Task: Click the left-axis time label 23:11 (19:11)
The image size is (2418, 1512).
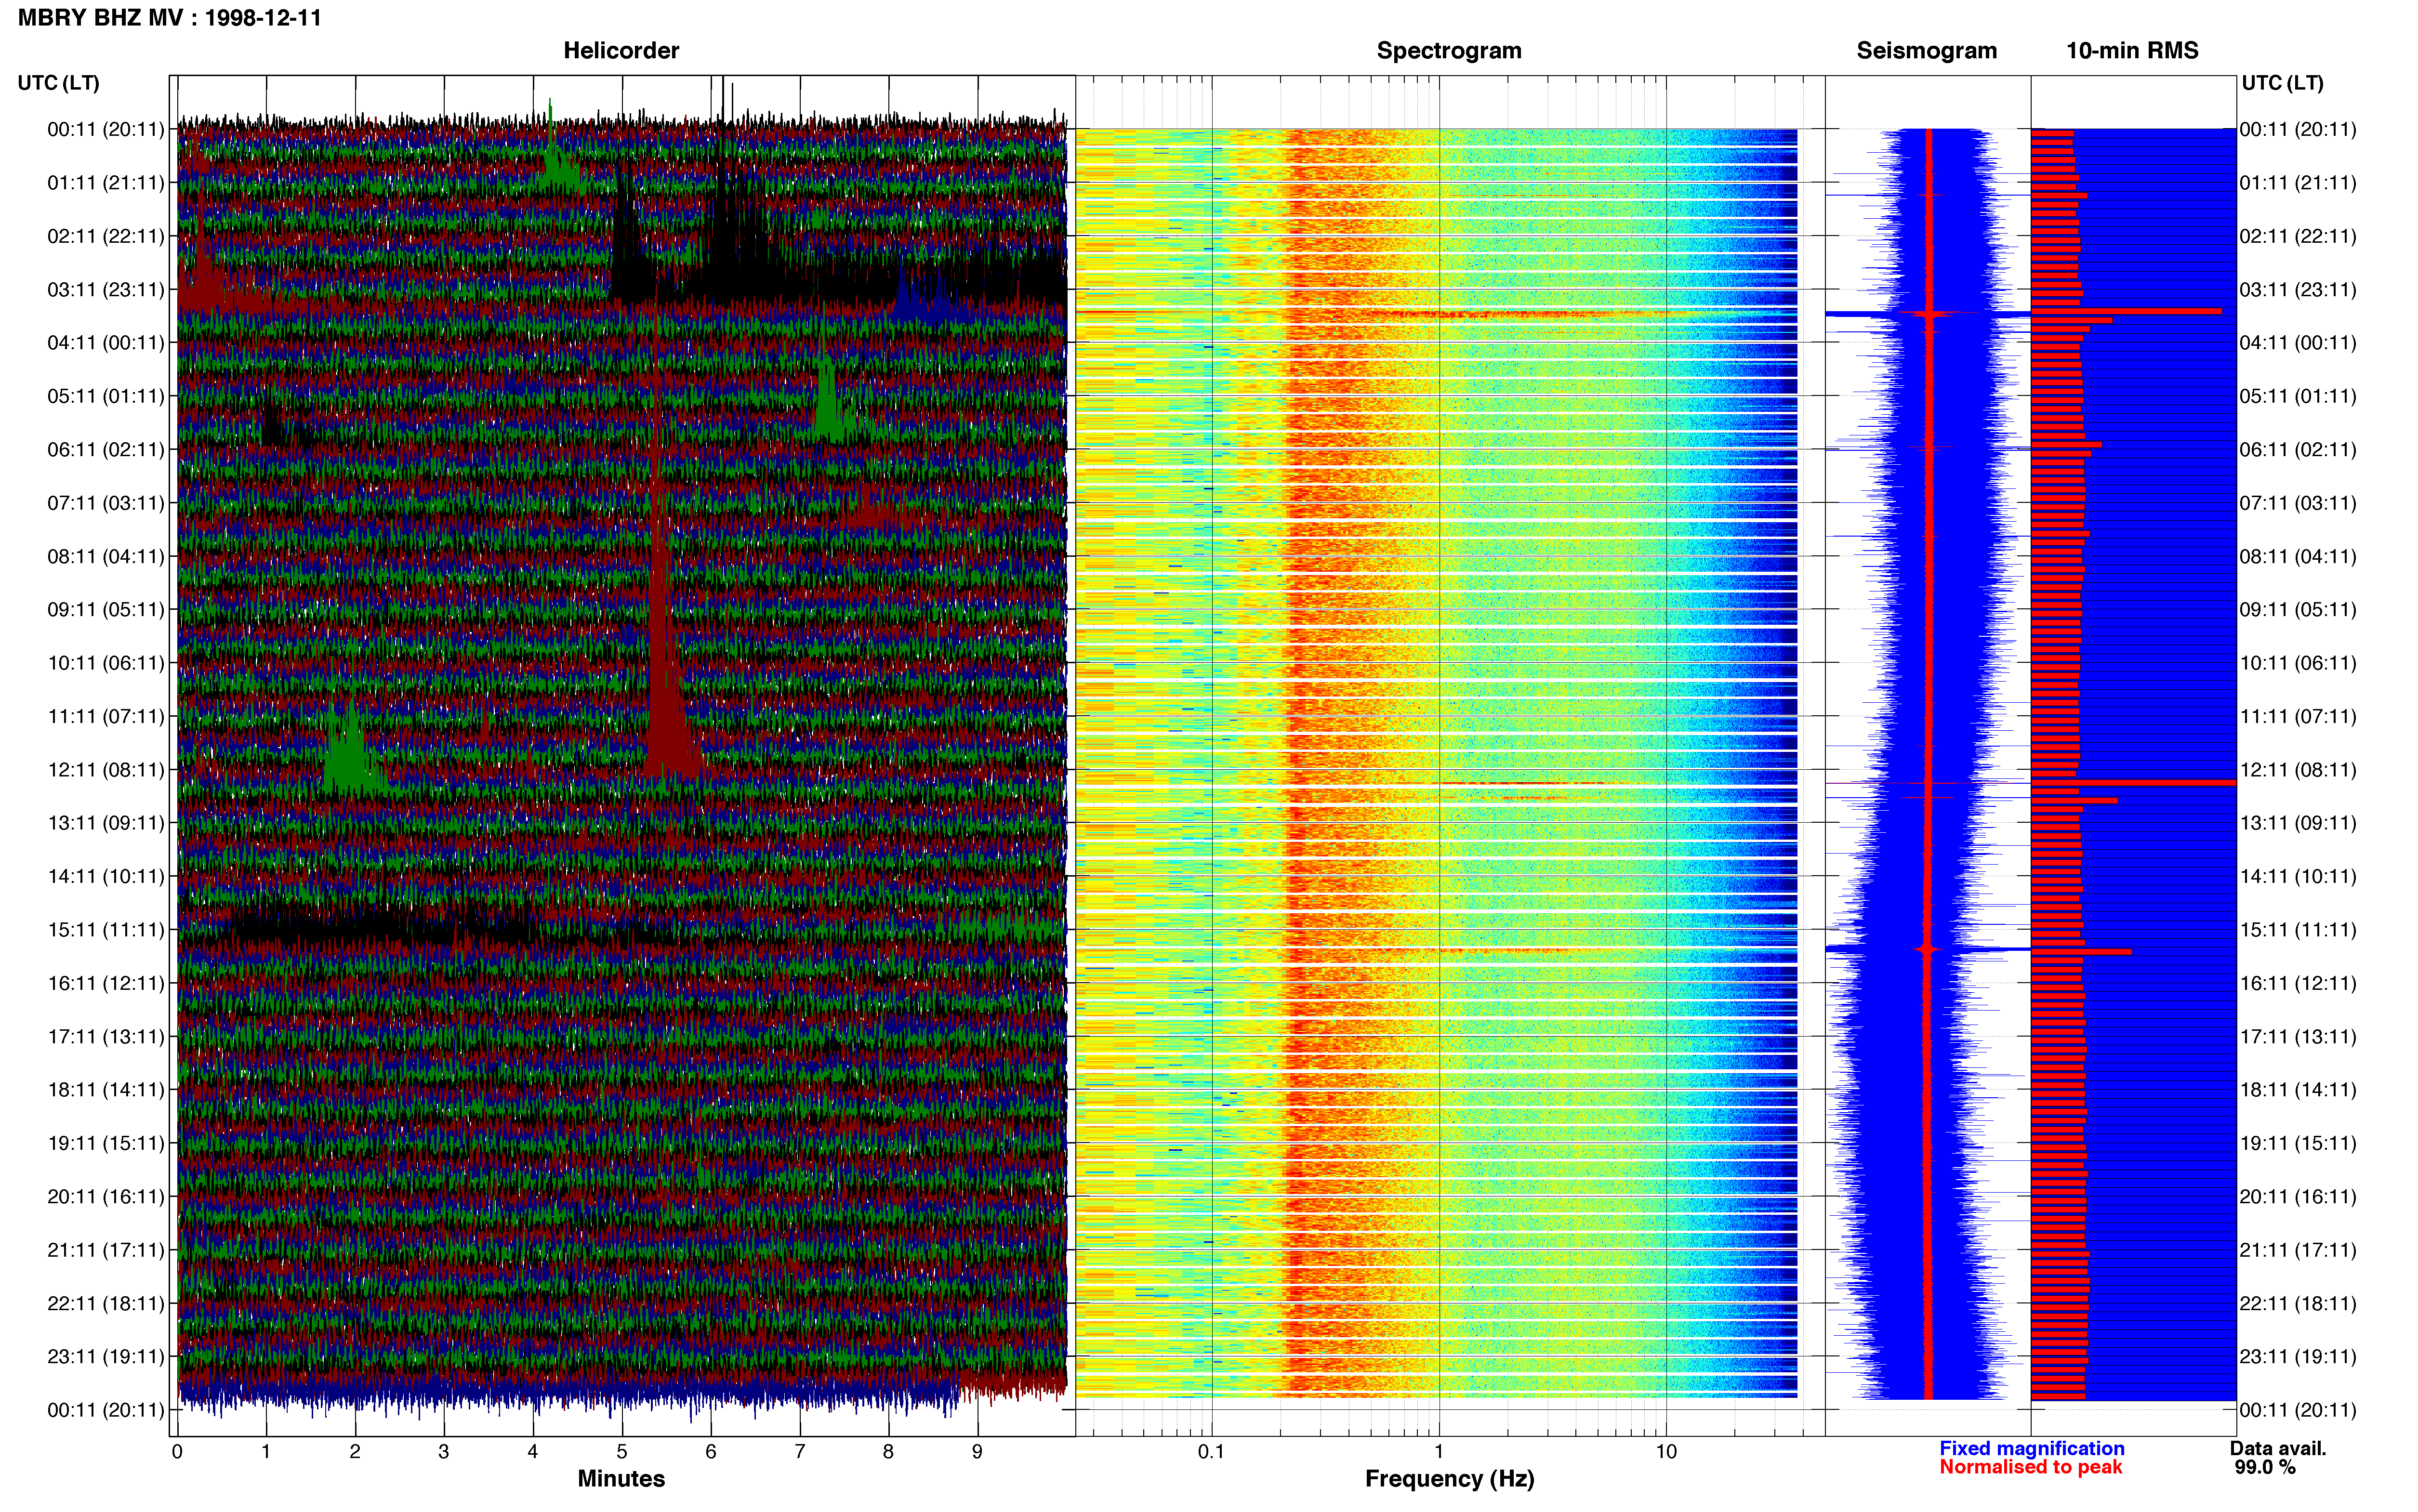Action: [x=105, y=1357]
